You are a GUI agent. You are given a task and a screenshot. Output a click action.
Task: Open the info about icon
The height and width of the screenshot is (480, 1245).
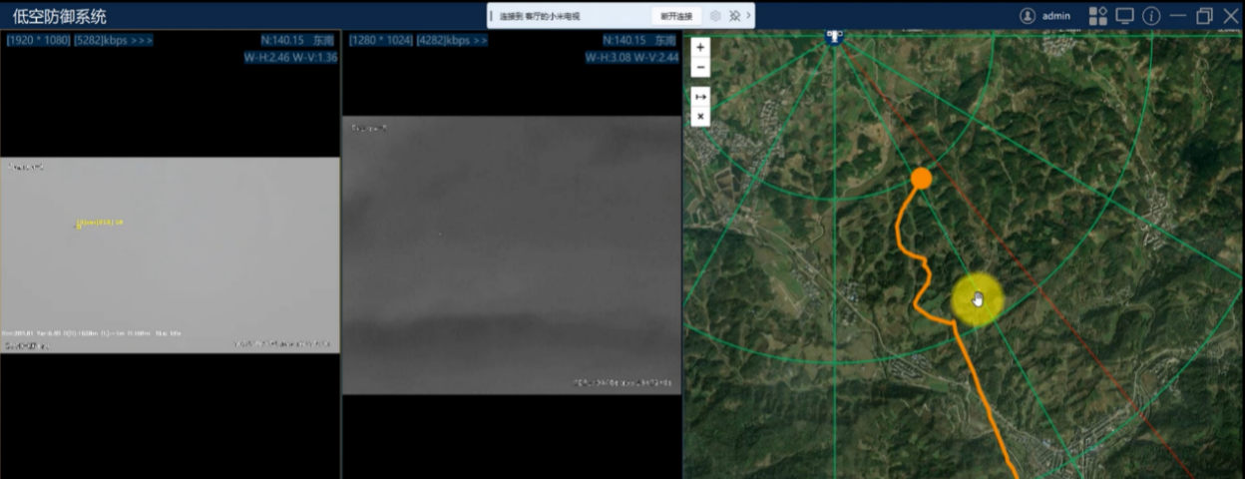[x=1151, y=16]
